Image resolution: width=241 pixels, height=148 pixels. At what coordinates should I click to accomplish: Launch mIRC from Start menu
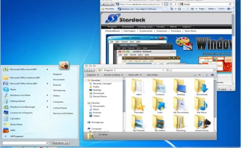9,130
